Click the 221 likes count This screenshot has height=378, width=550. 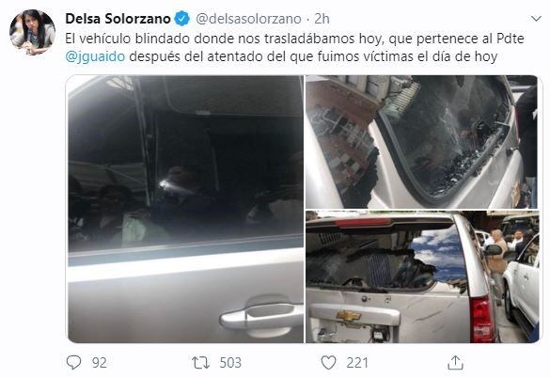point(357,363)
